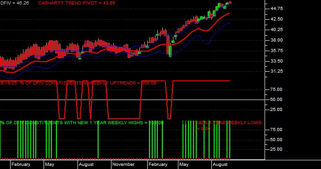
Task: Click the new 1 year weekly highs label
Action: (82, 123)
